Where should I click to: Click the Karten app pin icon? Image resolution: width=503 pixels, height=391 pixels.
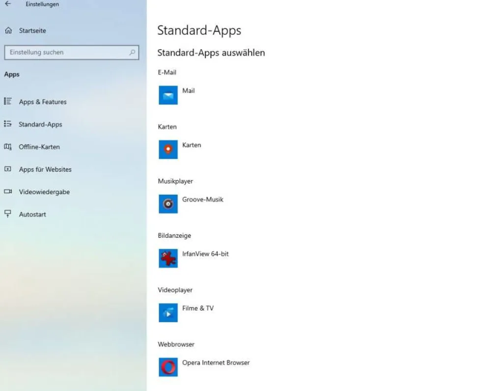(x=168, y=149)
